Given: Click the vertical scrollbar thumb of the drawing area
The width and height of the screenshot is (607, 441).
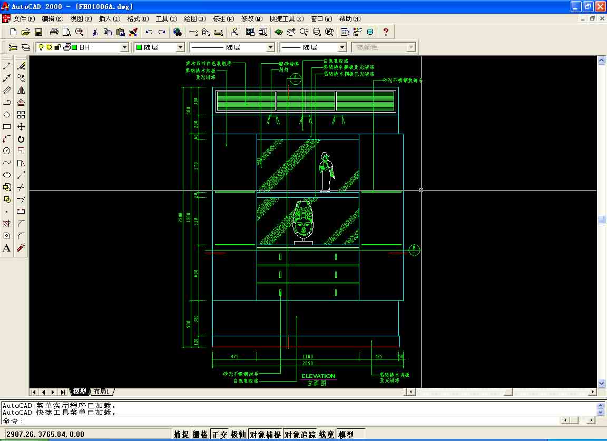Looking at the screenshot, I should coord(601,220).
